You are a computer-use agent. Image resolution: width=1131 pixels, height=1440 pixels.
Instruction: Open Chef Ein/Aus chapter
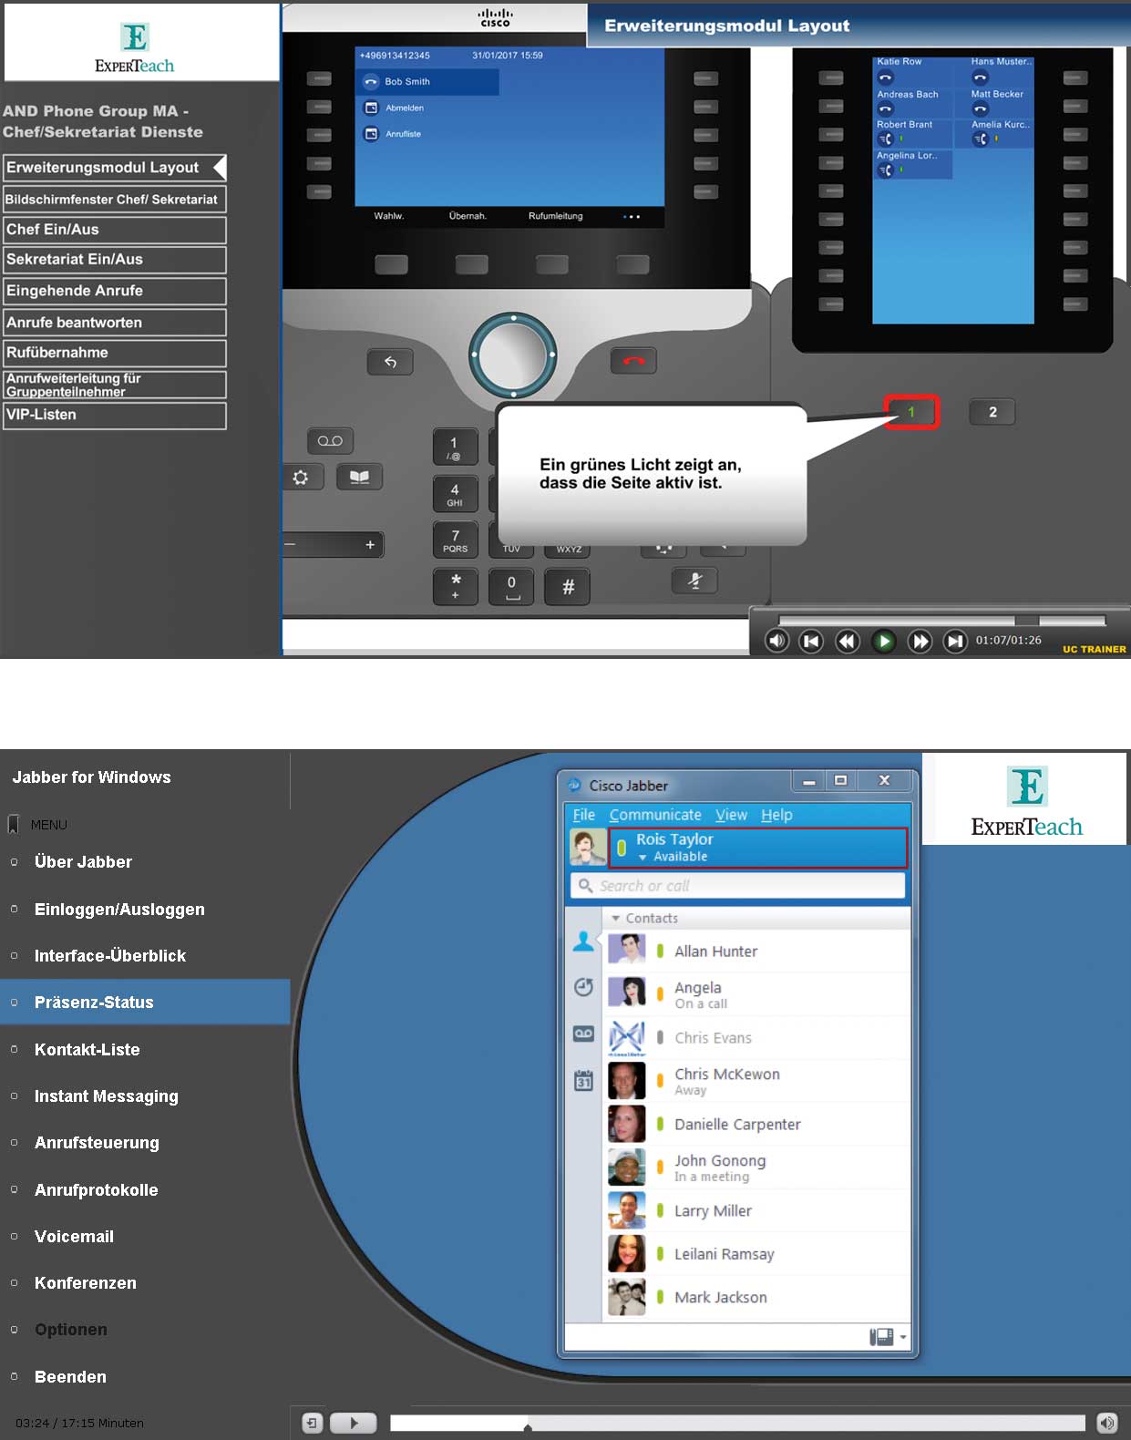pos(114,230)
